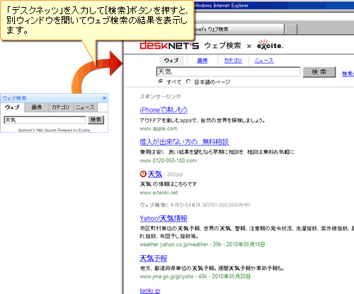
Task: Click the browser tab titled ウェブ検索
Action: pyautogui.click(x=239, y=29)
